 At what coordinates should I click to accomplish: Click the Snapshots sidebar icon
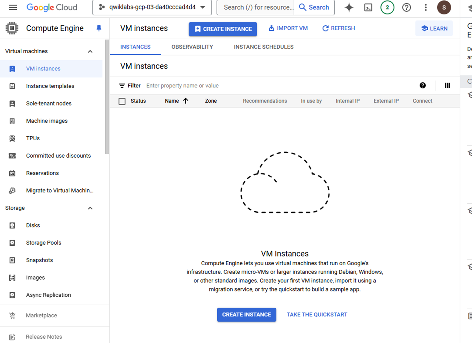click(x=12, y=260)
